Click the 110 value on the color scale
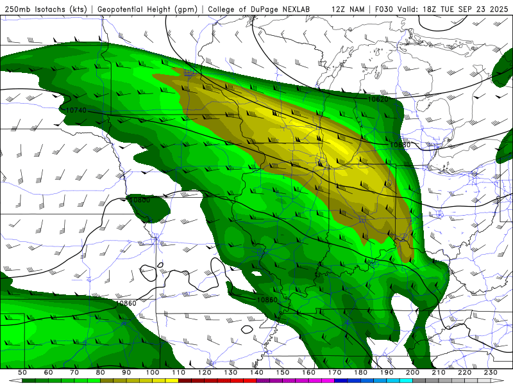This screenshot has height=384, width=513. [179, 372]
